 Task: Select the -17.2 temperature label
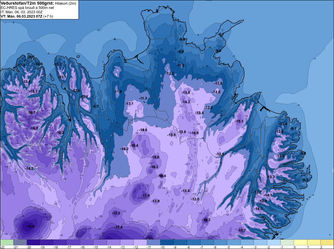(x=116, y=213)
